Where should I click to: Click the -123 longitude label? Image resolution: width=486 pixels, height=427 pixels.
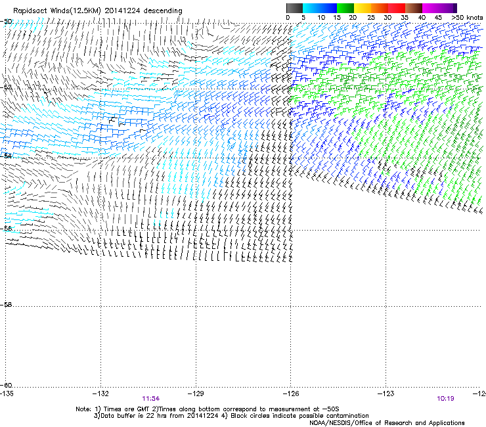[386, 393]
